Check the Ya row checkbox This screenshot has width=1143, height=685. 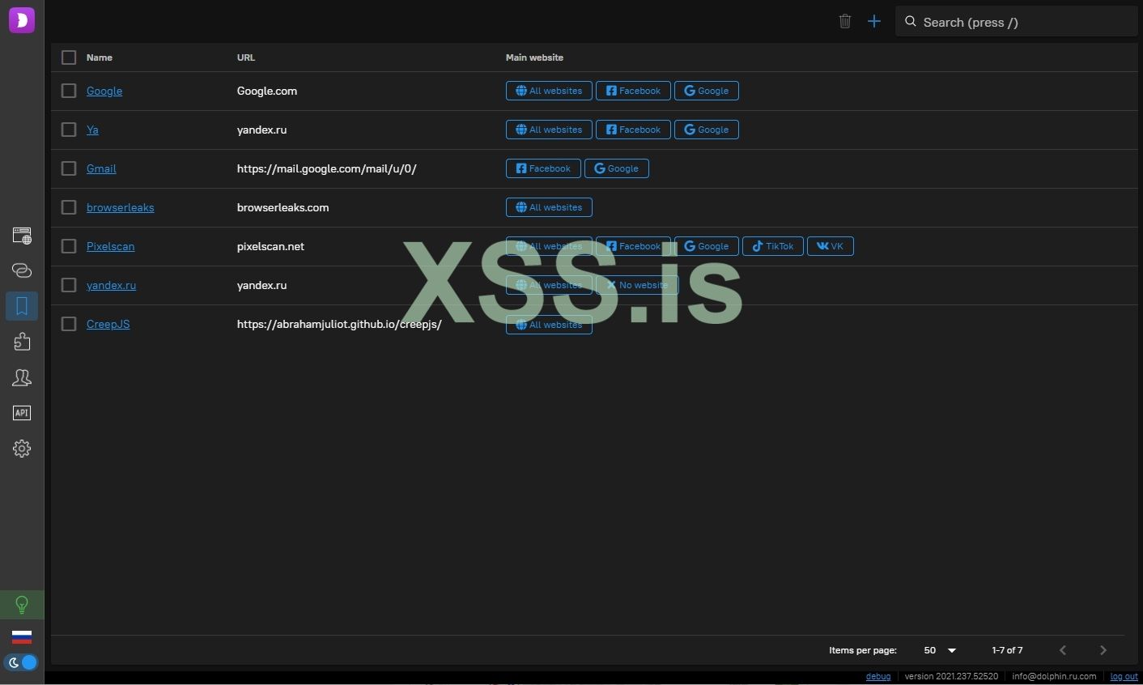tap(69, 130)
